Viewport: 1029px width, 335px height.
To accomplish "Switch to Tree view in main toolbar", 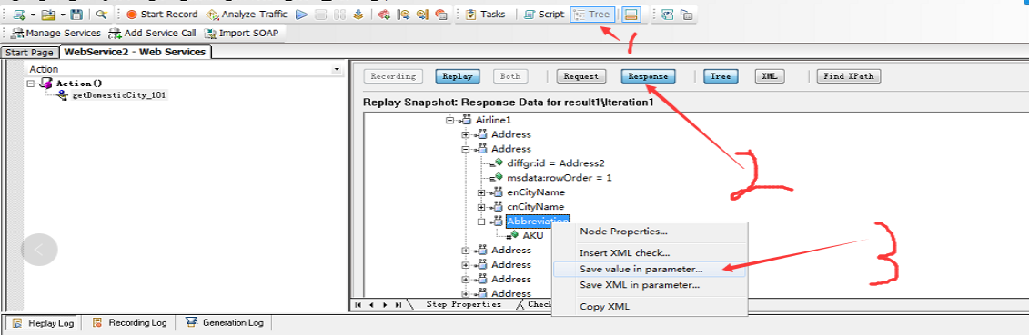I will 592,14.
